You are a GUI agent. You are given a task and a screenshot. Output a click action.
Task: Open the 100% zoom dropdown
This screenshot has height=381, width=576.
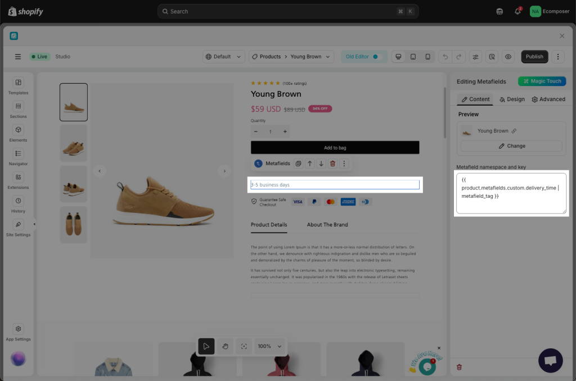coord(269,346)
